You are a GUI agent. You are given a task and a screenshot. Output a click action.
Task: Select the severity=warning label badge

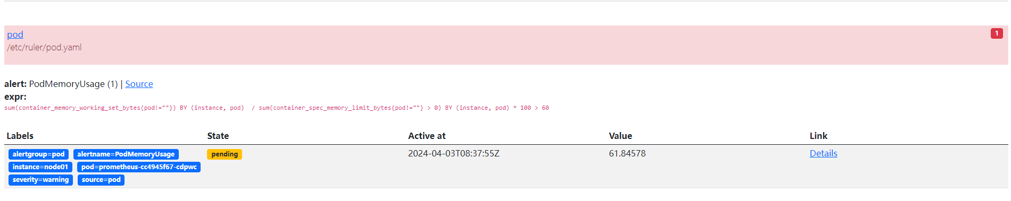(x=40, y=180)
